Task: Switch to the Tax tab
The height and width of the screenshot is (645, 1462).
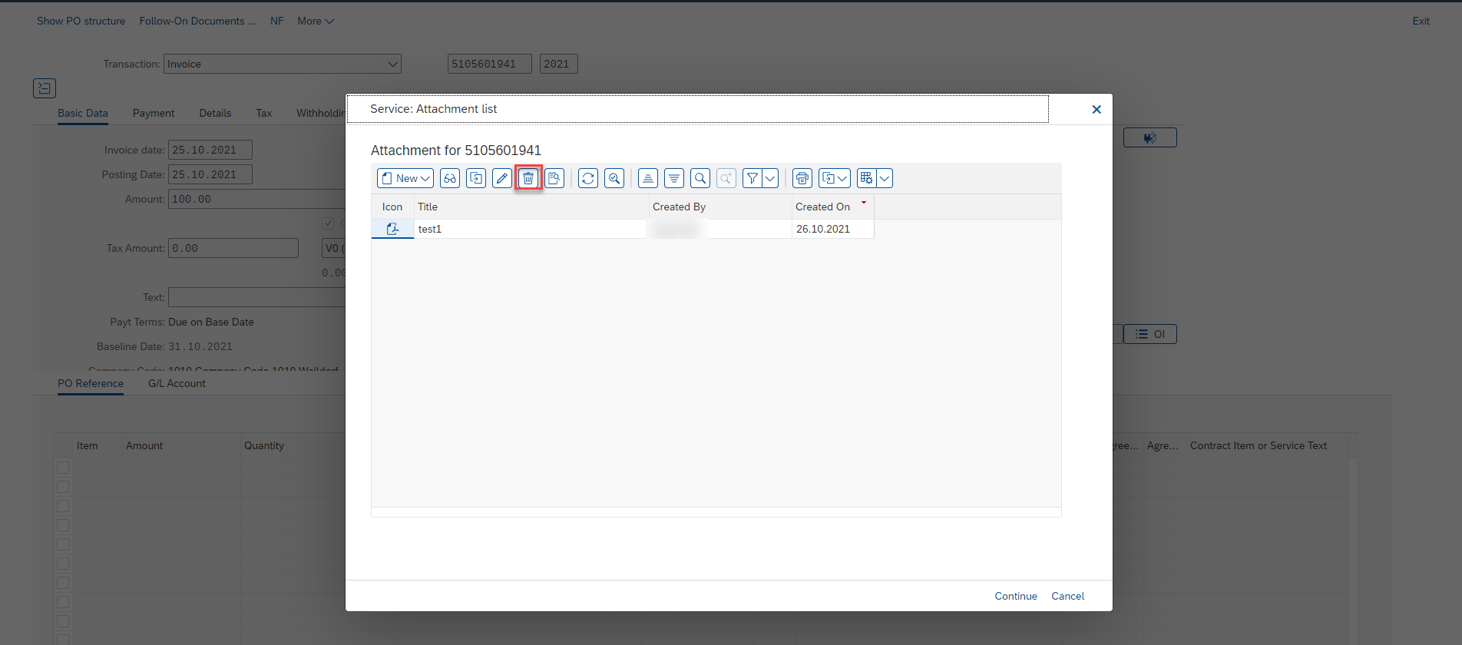Action: (264, 113)
